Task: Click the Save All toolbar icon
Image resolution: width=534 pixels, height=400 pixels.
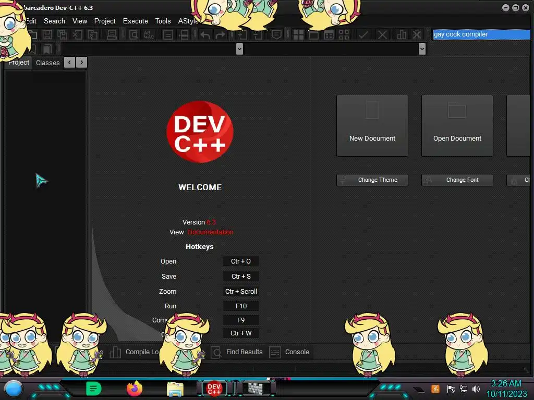Action: coord(62,34)
